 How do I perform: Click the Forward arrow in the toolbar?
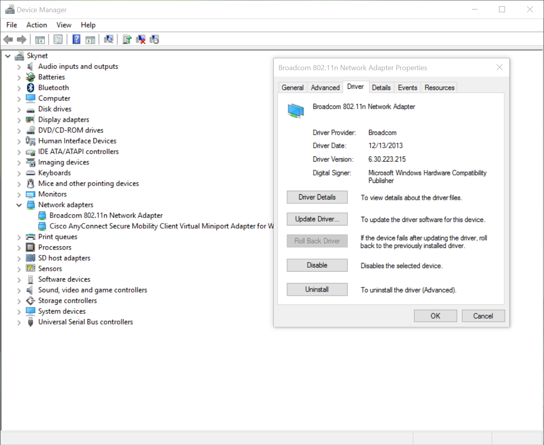[x=22, y=39]
